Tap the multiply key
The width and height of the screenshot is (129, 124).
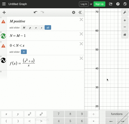94,121
